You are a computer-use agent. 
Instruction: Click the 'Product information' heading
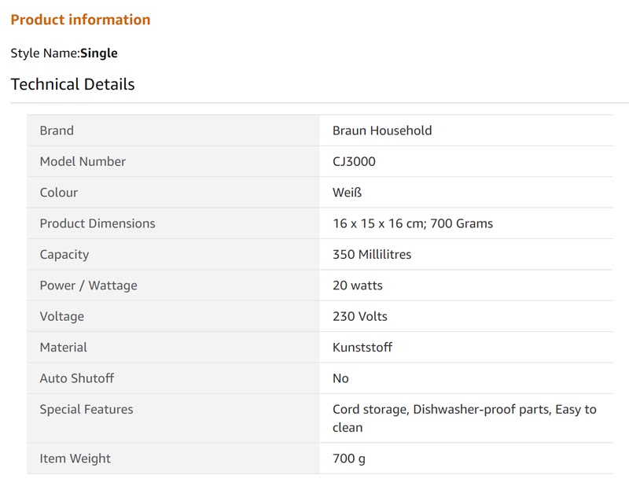pos(80,20)
